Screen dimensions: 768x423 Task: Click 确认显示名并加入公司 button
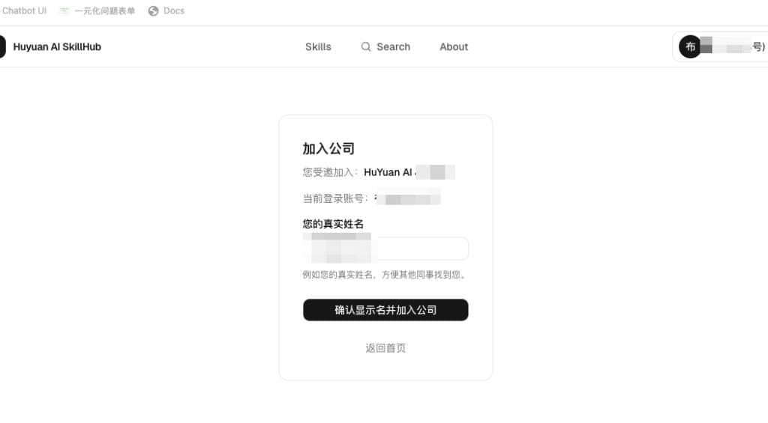pyautogui.click(x=385, y=310)
